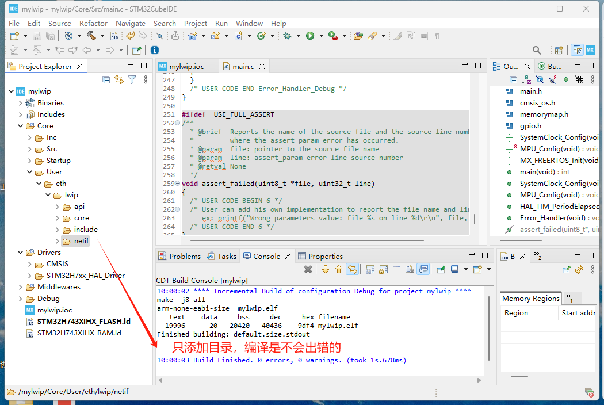Click Collapse All in Project Explorer
The width and height of the screenshot is (604, 405).
tap(106, 79)
